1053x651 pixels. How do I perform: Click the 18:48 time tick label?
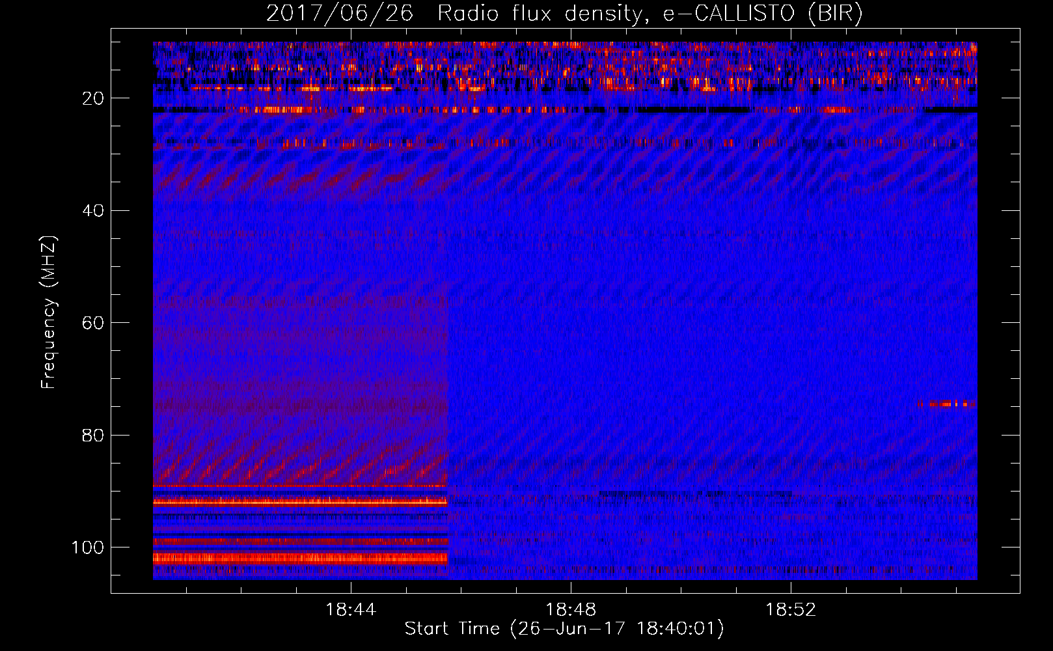pos(571,610)
